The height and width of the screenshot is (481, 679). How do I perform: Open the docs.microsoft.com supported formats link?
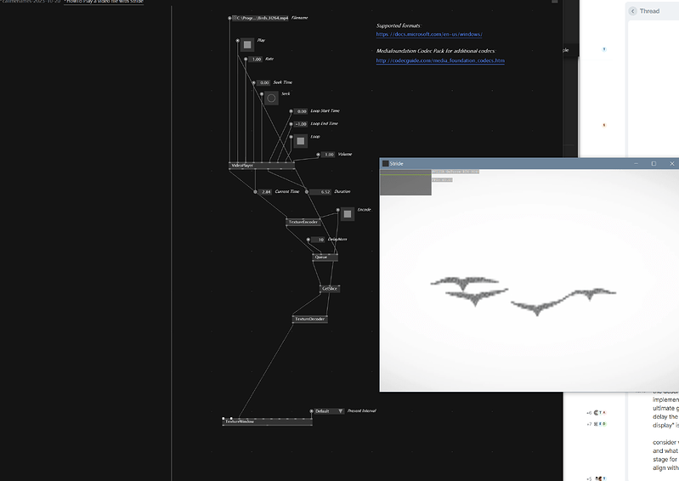click(429, 34)
